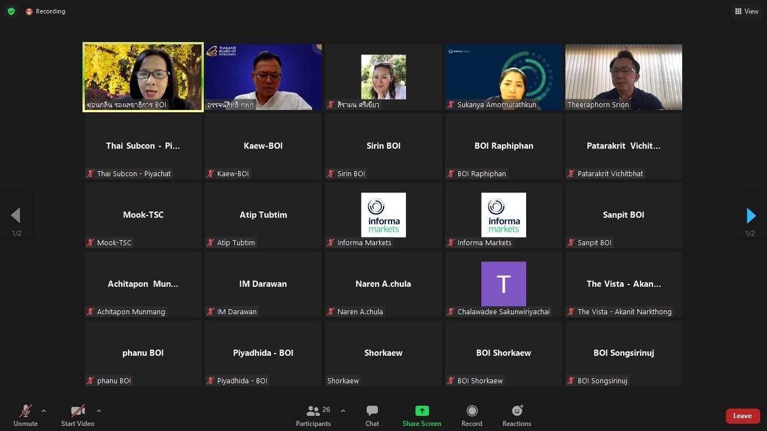Viewport: 767px width, 431px height.
Task: Open the Reactions menu
Action: [x=517, y=416]
